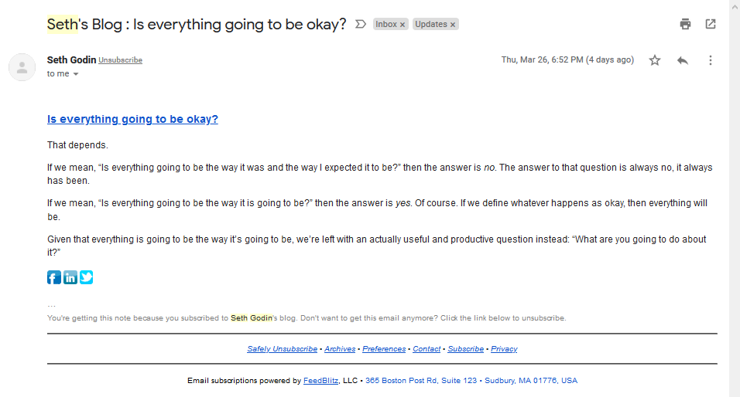Print this email with the printer icon
This screenshot has width=740, height=397.
click(685, 24)
